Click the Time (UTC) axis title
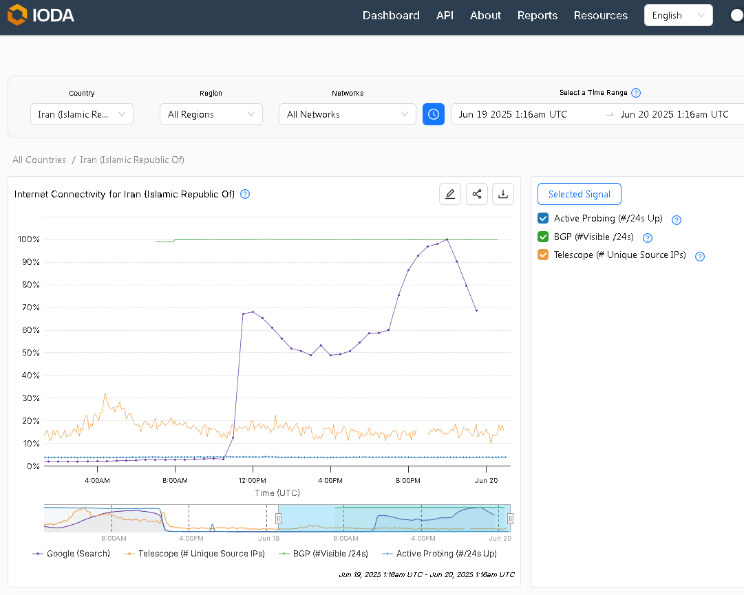Viewport: 744px width, 595px height. [x=277, y=493]
